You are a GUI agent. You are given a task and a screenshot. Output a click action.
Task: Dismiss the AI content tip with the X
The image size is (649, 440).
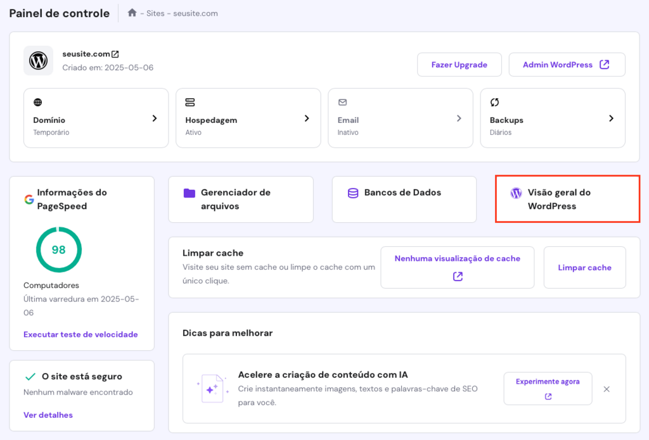click(x=607, y=389)
